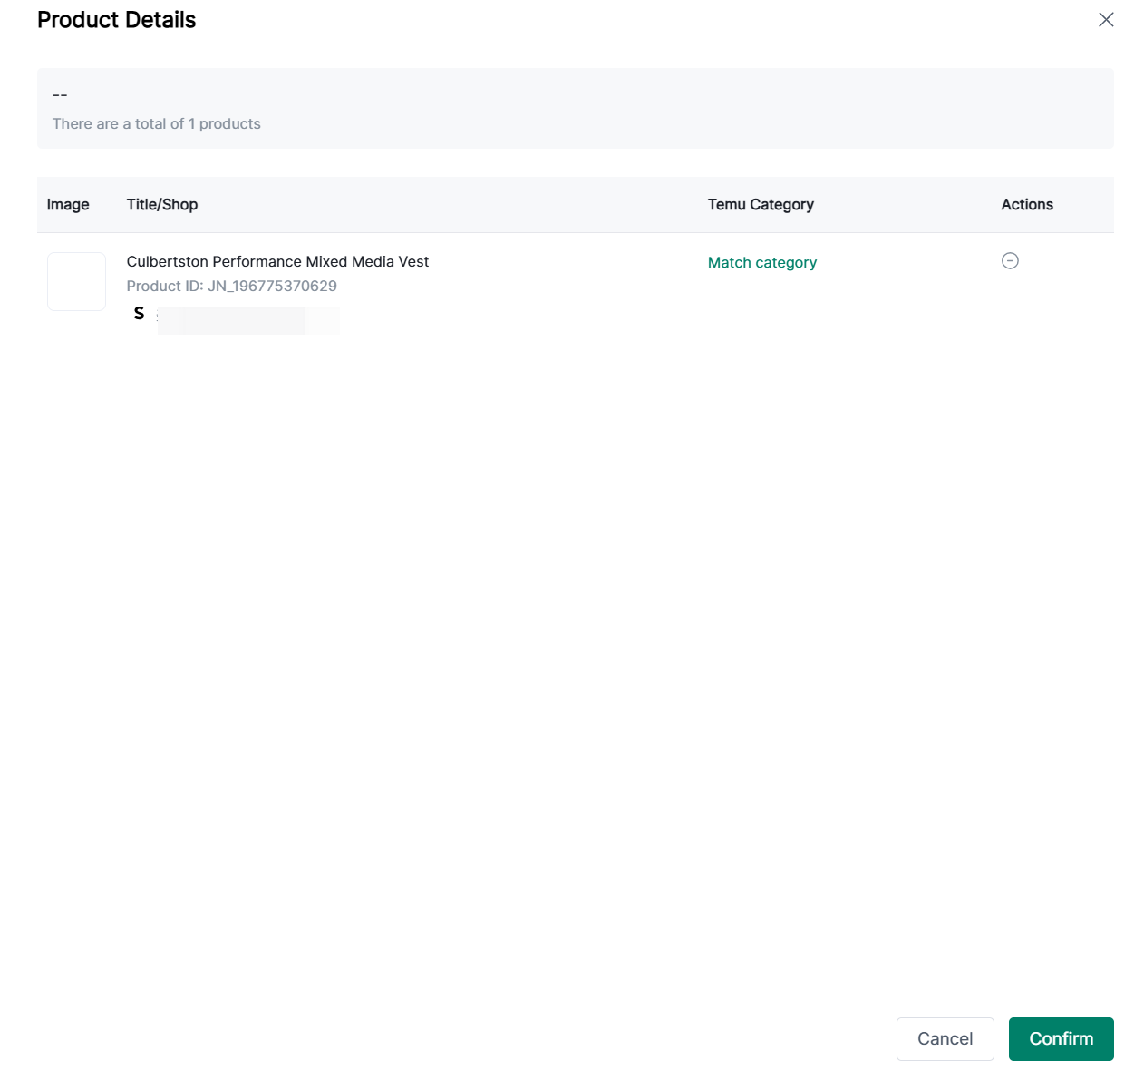
Task: Remove the Culbertston vest product from list
Action: click(x=1010, y=261)
